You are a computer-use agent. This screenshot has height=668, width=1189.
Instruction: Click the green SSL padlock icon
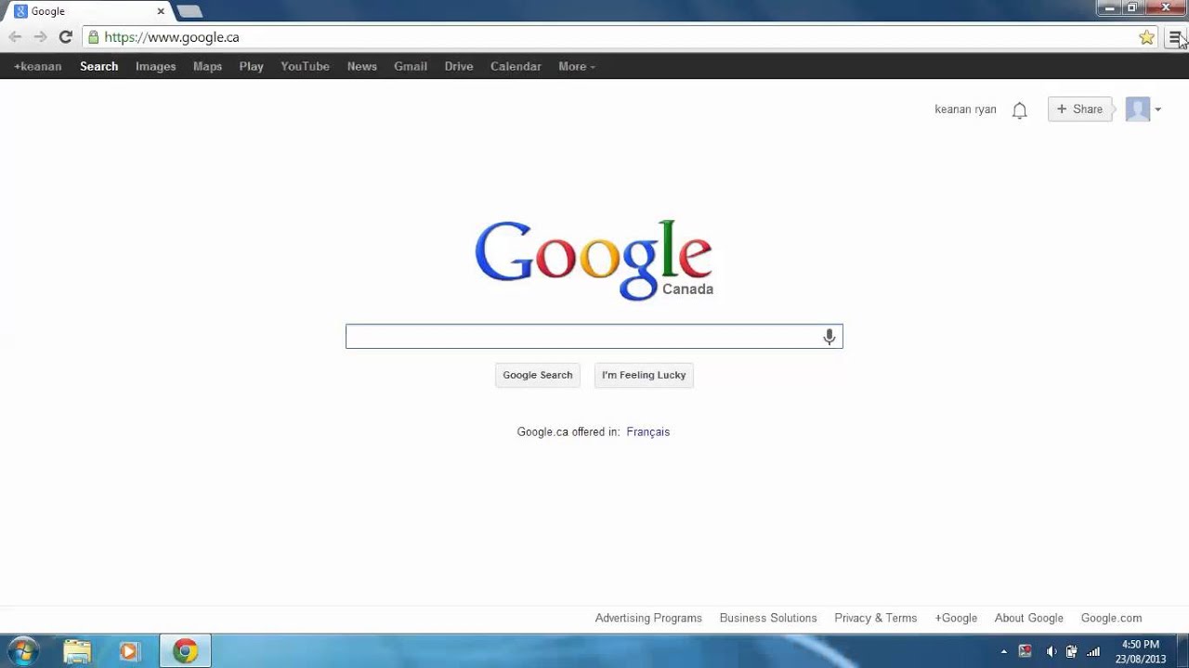(x=93, y=37)
